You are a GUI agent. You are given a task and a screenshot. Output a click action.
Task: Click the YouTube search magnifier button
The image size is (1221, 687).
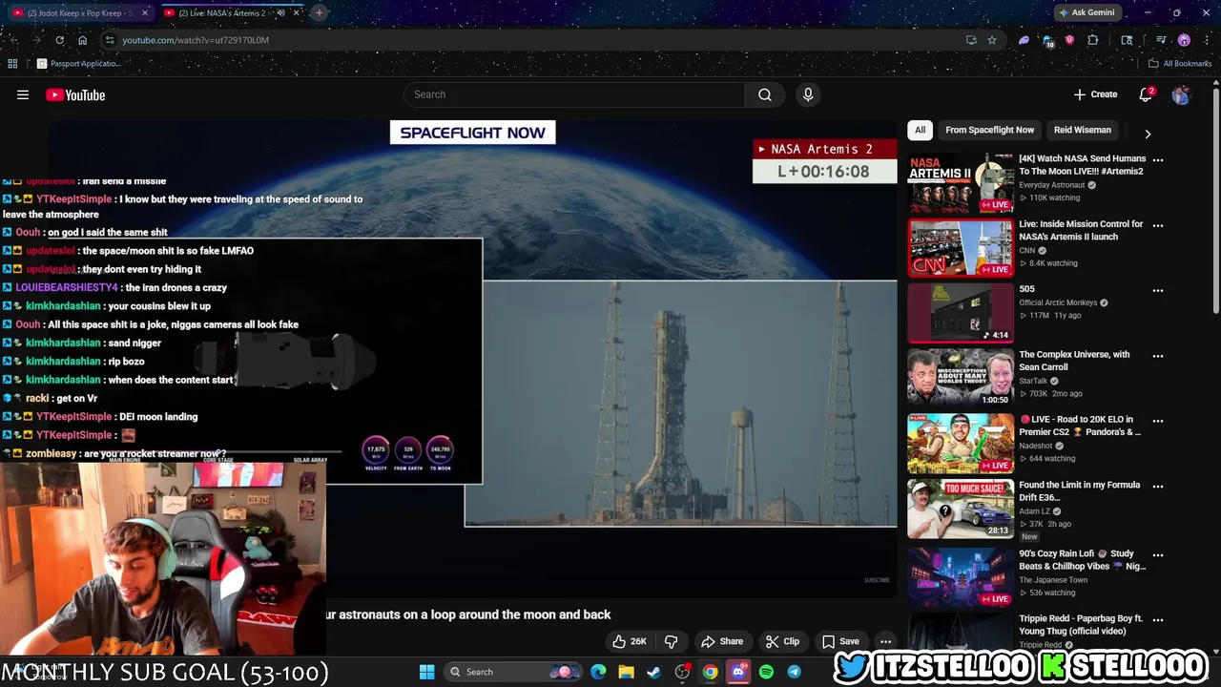coord(765,94)
